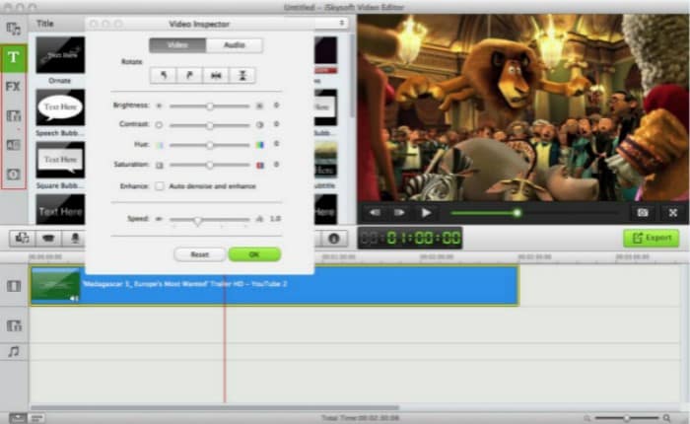Adjust the Brightness slider
The image size is (690, 424).
tap(209, 106)
